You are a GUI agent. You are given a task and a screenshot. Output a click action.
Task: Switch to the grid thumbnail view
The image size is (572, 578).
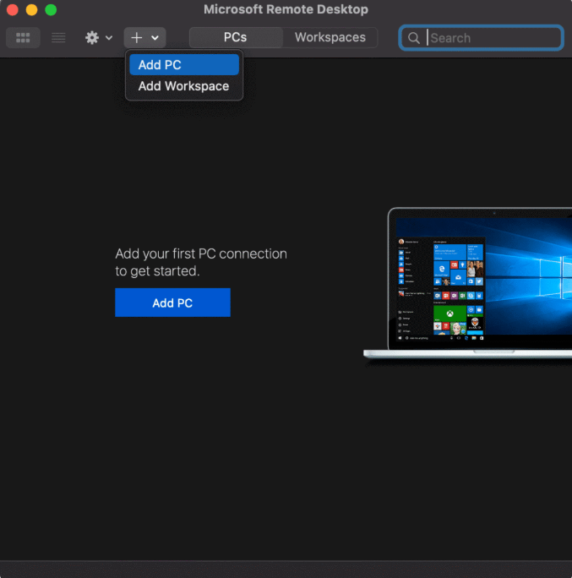[23, 38]
